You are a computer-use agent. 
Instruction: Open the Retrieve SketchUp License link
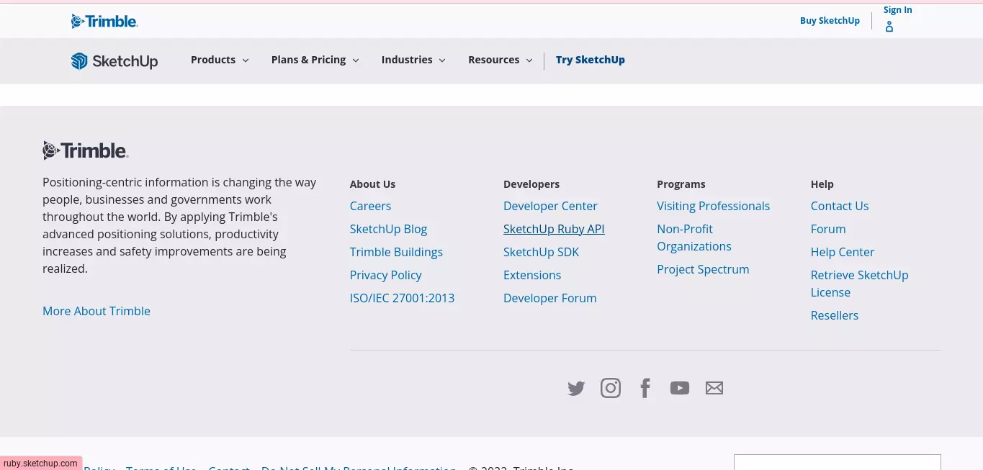click(859, 284)
